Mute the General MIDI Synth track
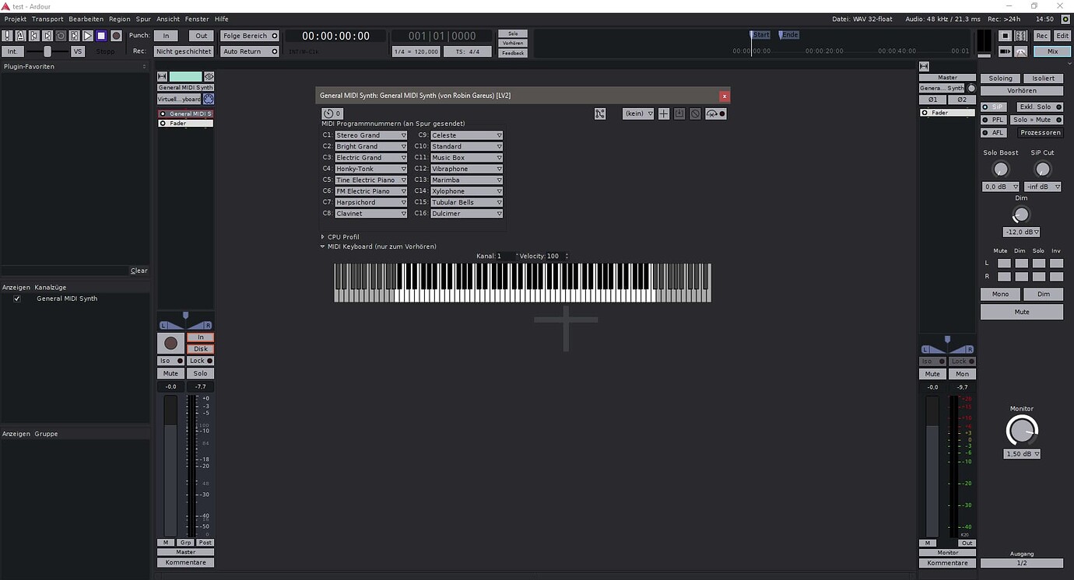Screen dimensions: 1074x580 pyautogui.click(x=170, y=374)
